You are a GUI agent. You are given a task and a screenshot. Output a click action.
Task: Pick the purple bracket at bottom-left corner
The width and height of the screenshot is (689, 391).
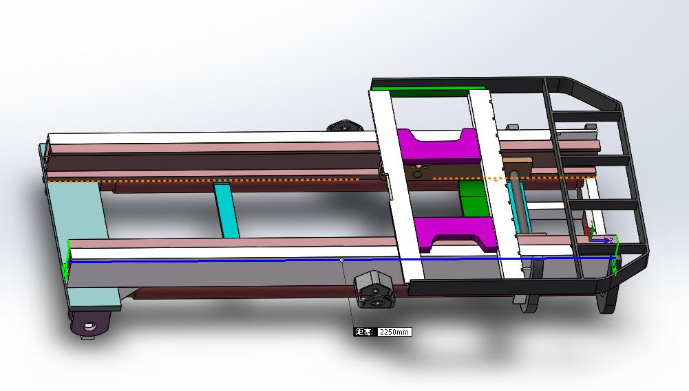(90, 325)
